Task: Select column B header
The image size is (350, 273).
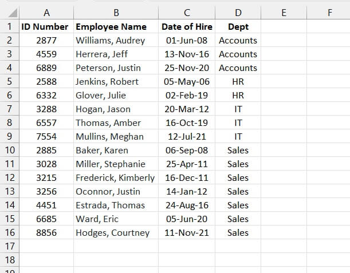Action: pos(116,13)
